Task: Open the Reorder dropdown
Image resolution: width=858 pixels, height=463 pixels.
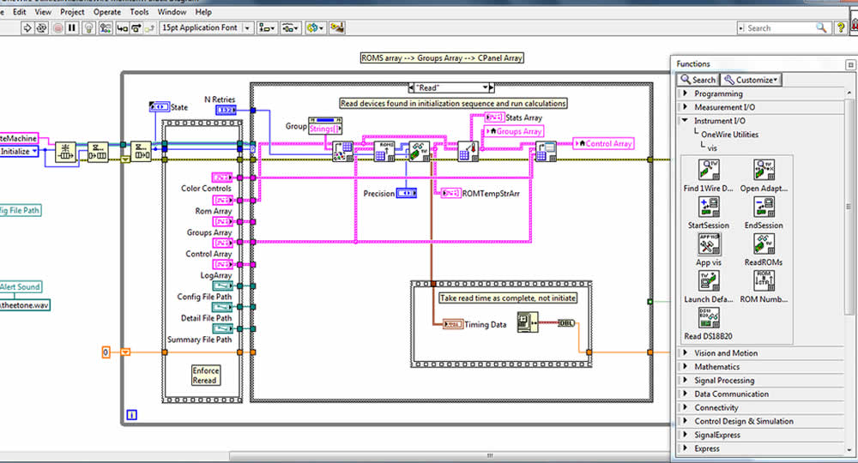Action: point(315,28)
